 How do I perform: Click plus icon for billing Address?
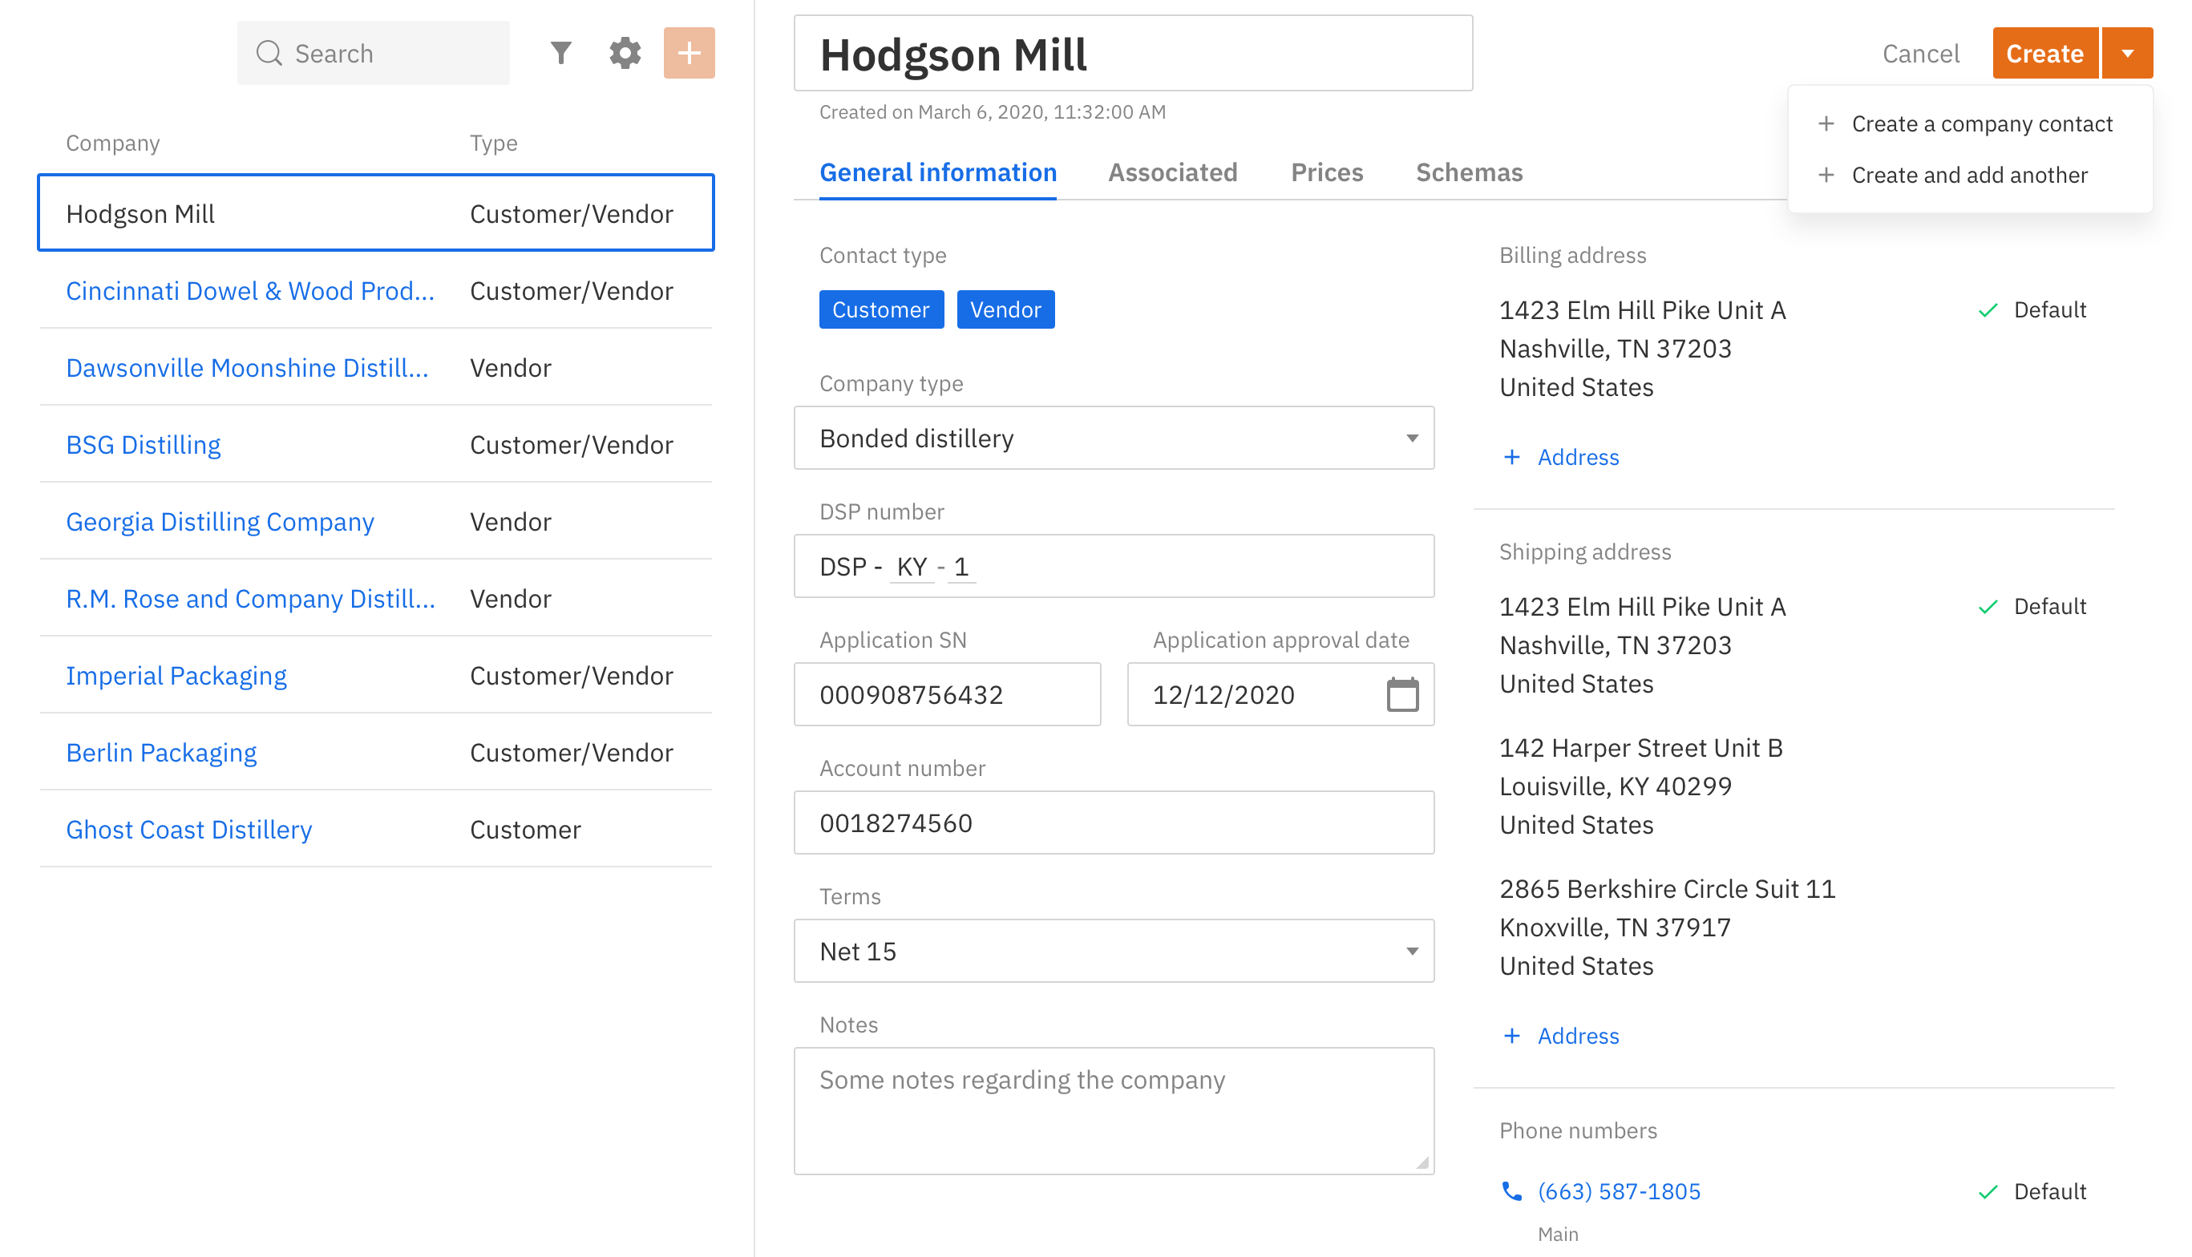(x=1511, y=458)
